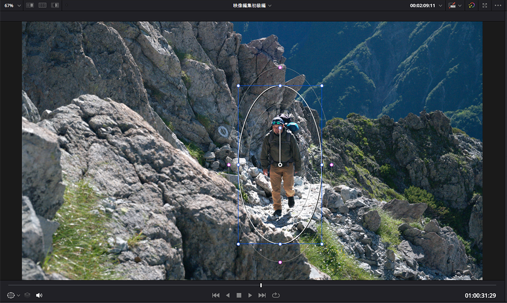
Task: Open the three-dot viewer options menu
Action: point(498,5)
